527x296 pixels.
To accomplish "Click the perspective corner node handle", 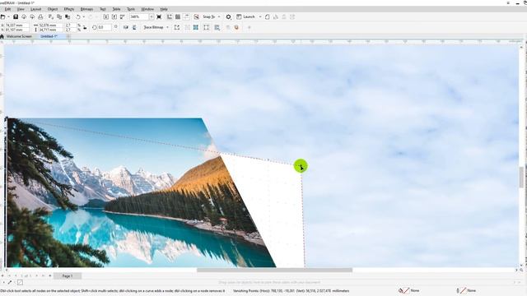I will click(x=301, y=166).
